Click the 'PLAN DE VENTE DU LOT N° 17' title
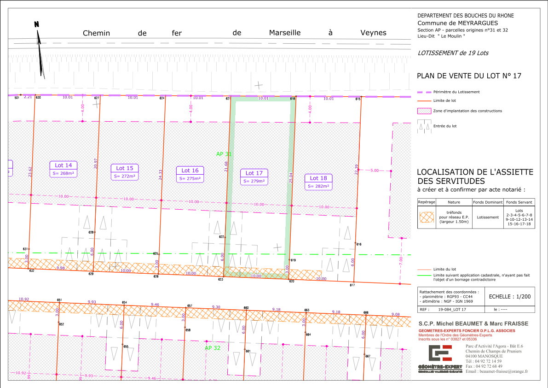548x388 pixels. (x=469, y=76)
